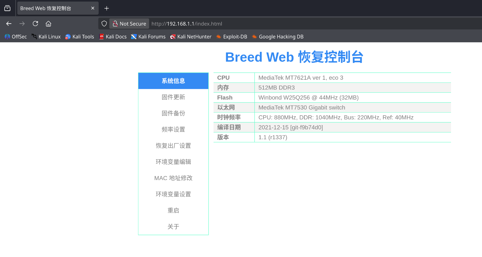Open 固件更新 page

(173, 97)
